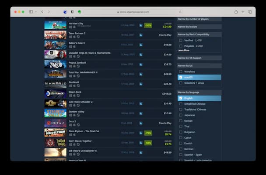Collapse Narrow by Deck Compatibility section
266x175 pixels.
[x=199, y=34]
